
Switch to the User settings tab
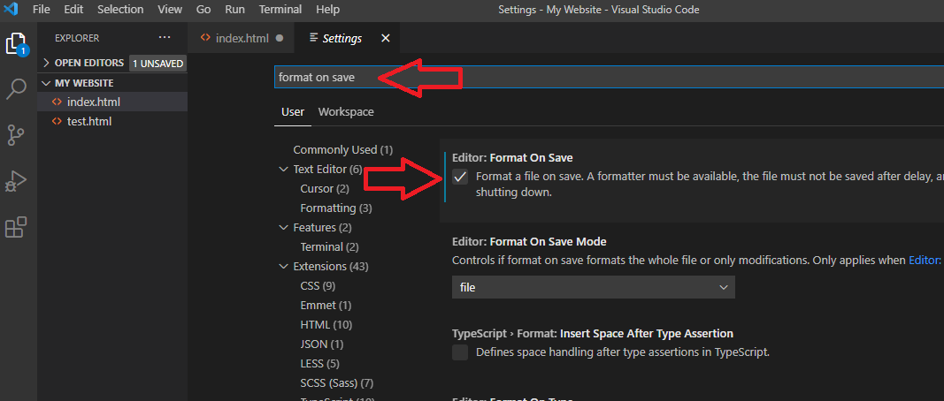click(x=293, y=112)
